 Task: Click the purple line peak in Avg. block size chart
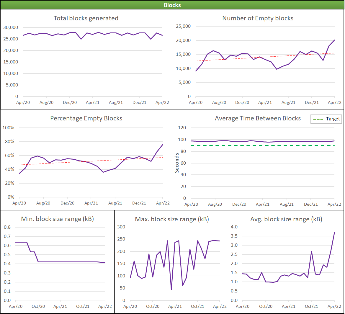click(x=334, y=233)
